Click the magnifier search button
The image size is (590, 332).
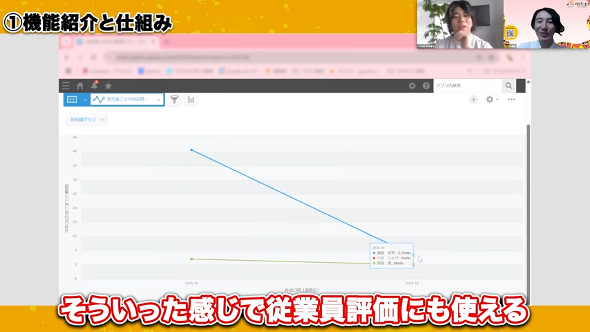[x=508, y=86]
